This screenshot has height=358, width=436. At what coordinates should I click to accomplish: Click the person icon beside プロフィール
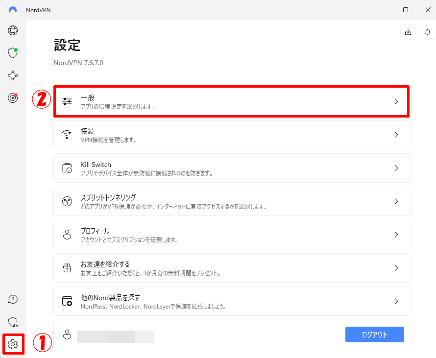click(67, 235)
